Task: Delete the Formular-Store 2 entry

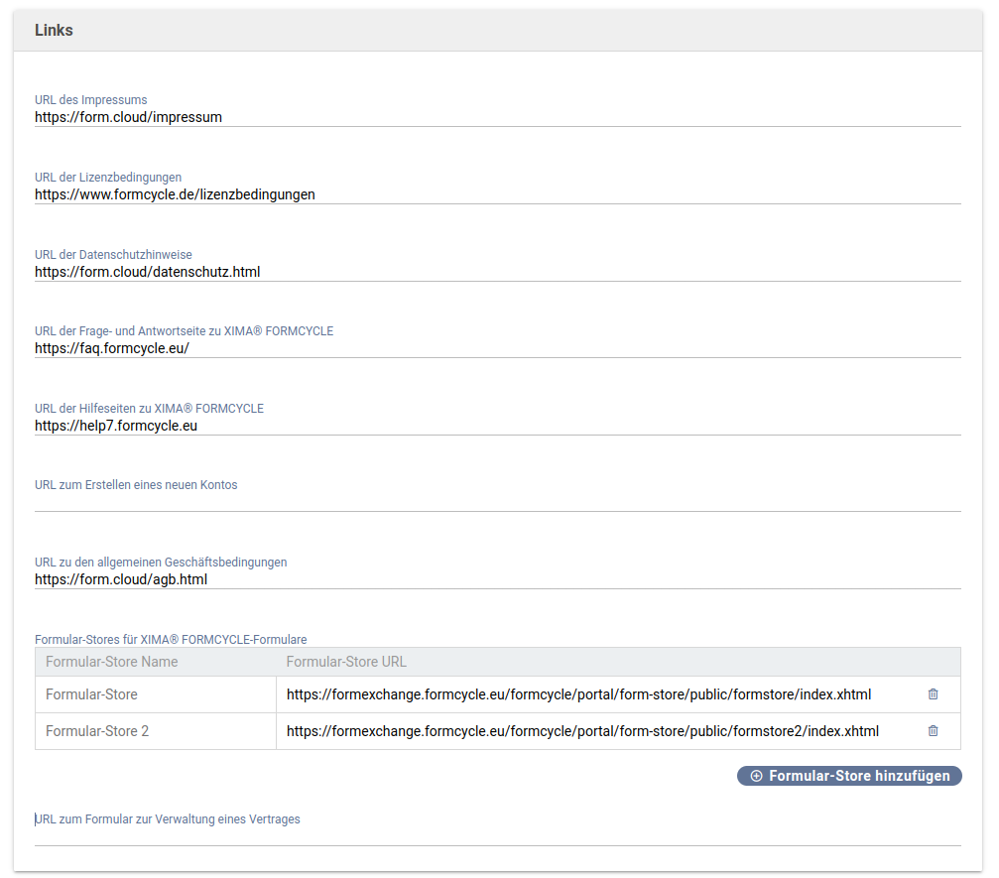Action: [x=933, y=731]
